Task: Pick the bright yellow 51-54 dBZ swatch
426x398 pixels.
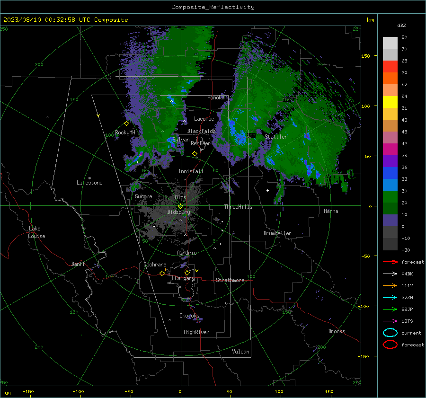Action: (390, 102)
